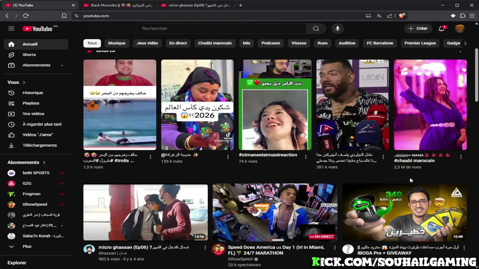Click the Créer button
The image size is (479, 269).
[418, 28]
